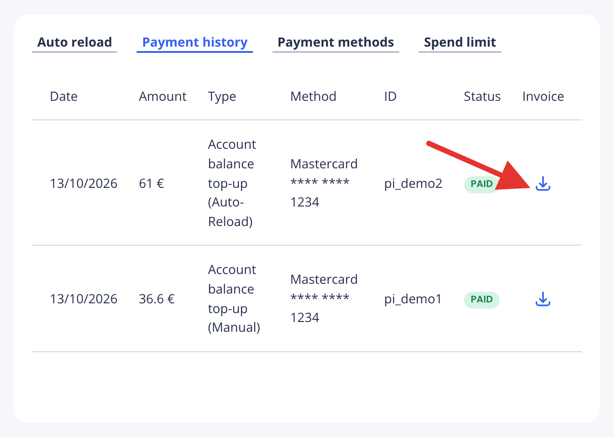Click the date in the pi_demo1 row
614x437 pixels.
[84, 299]
